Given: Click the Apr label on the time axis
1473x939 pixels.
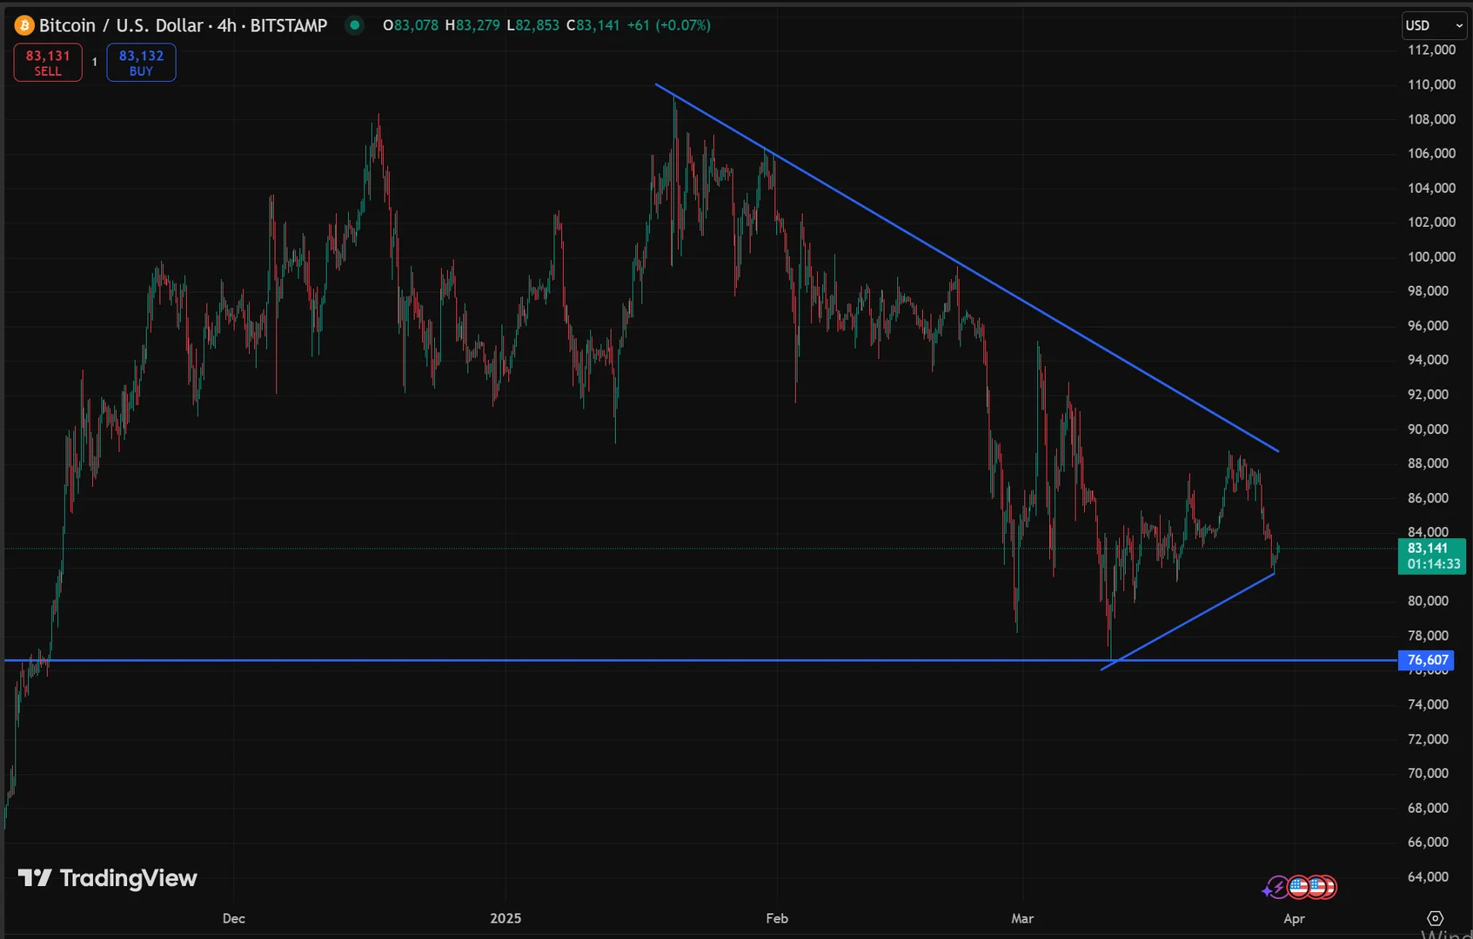Looking at the screenshot, I should pos(1295,918).
